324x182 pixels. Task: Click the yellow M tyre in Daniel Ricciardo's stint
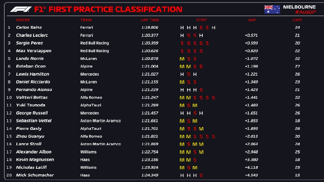(x=182, y=82)
